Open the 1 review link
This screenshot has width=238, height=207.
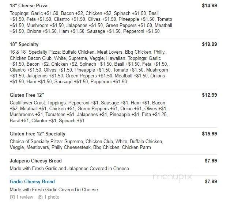click(25, 197)
